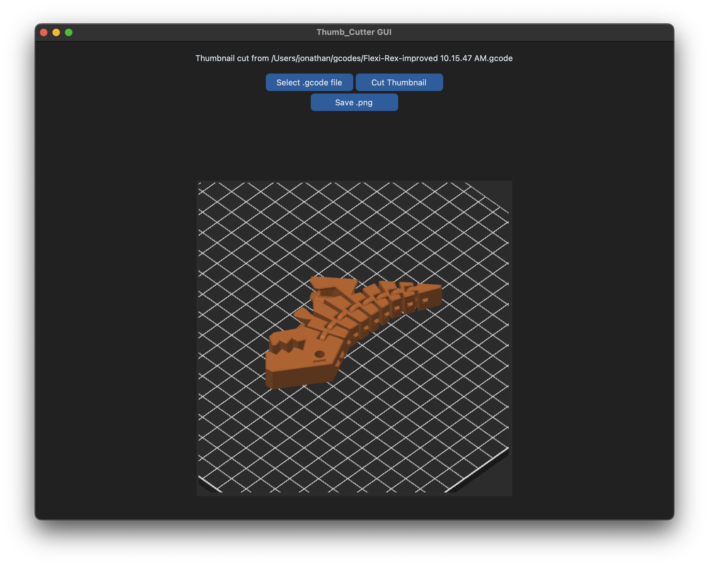Close the Thumb_Cutter GUI window

tap(44, 32)
